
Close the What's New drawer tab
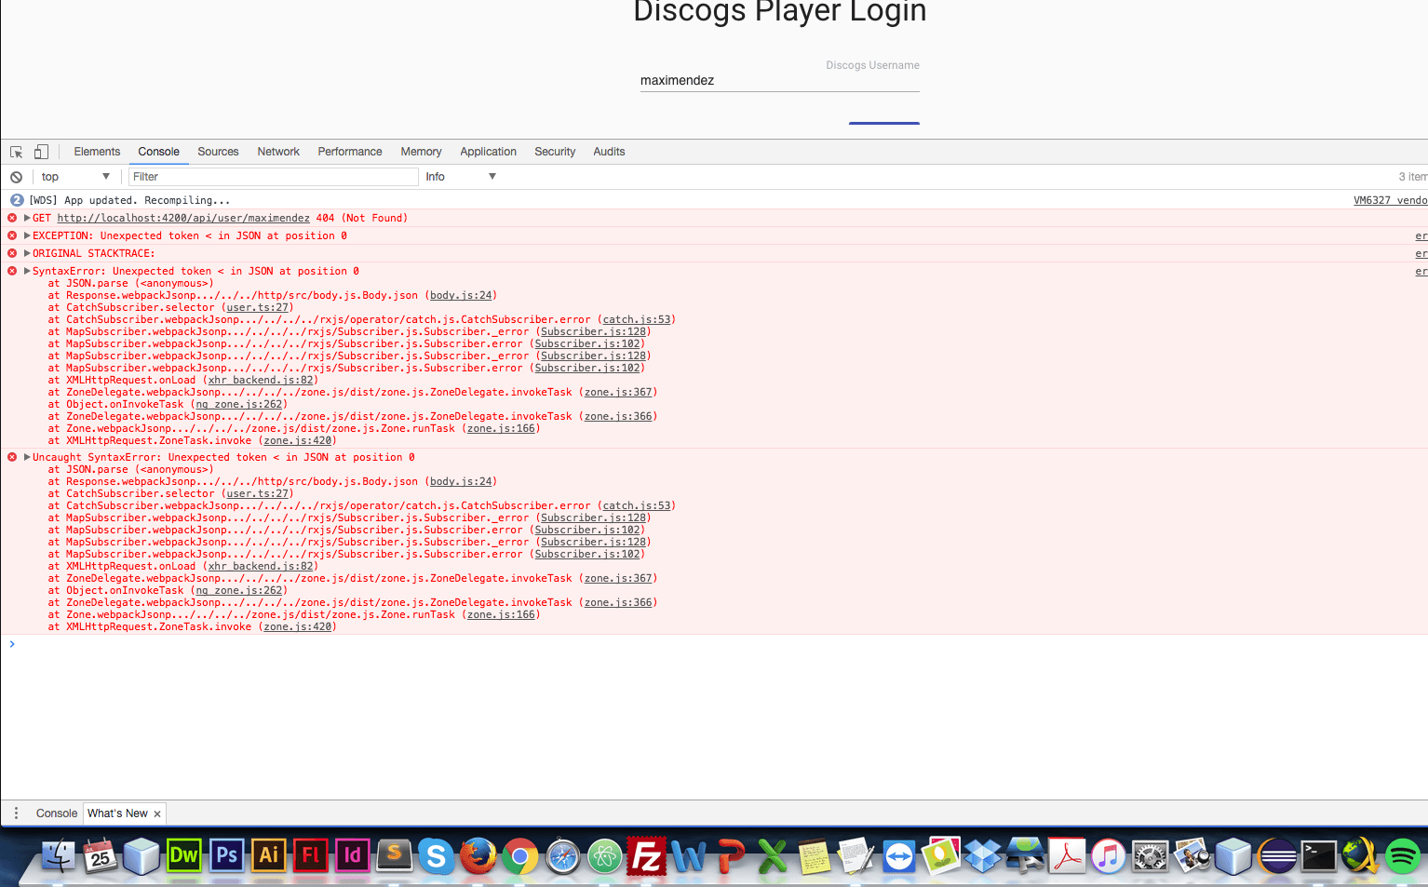click(x=157, y=814)
